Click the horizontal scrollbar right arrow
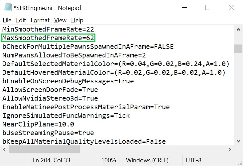The height and width of the screenshot is (166, 243). click(x=229, y=149)
